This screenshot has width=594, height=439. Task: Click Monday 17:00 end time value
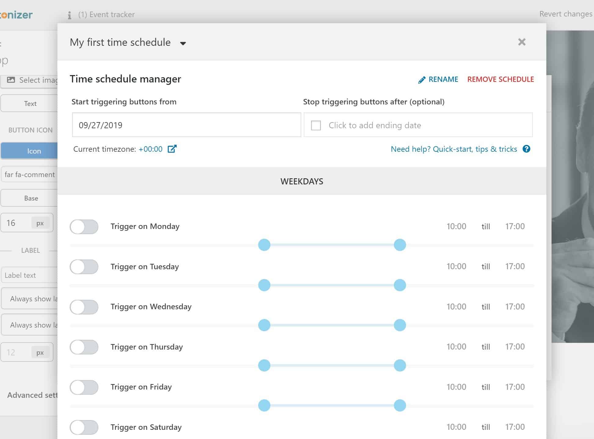[515, 226]
